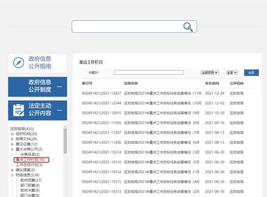
Task: Click the 公开机构 column header
Action: point(237,83)
